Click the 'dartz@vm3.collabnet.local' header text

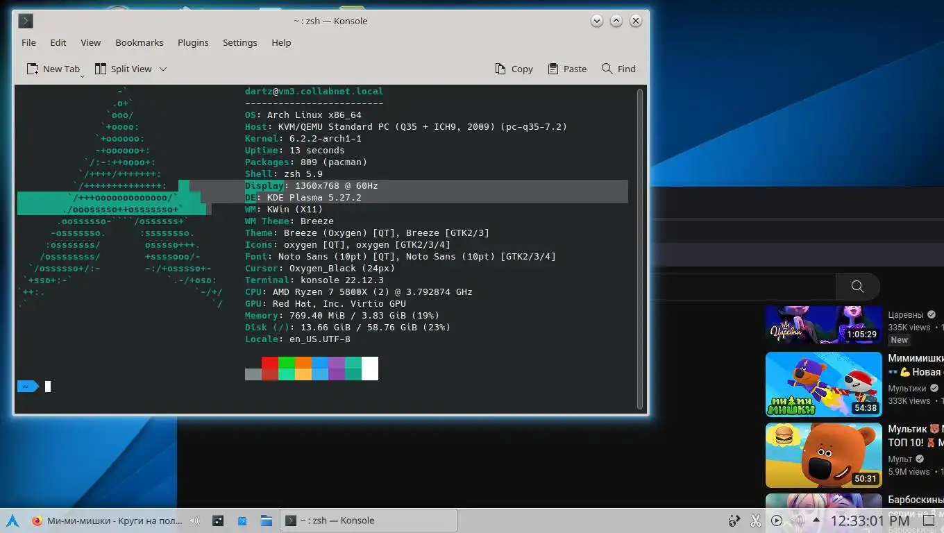314,91
